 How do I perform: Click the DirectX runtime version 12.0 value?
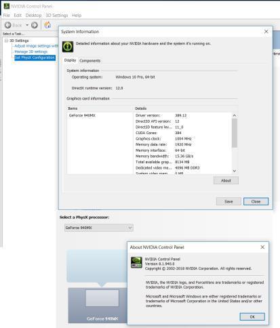click(119, 88)
